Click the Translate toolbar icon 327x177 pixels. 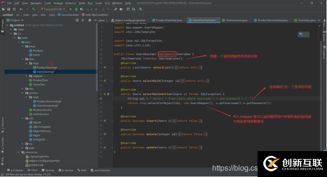tap(141, 9)
